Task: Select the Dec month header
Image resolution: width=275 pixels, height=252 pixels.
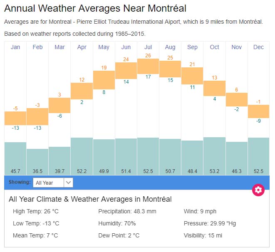Action: click(x=258, y=47)
